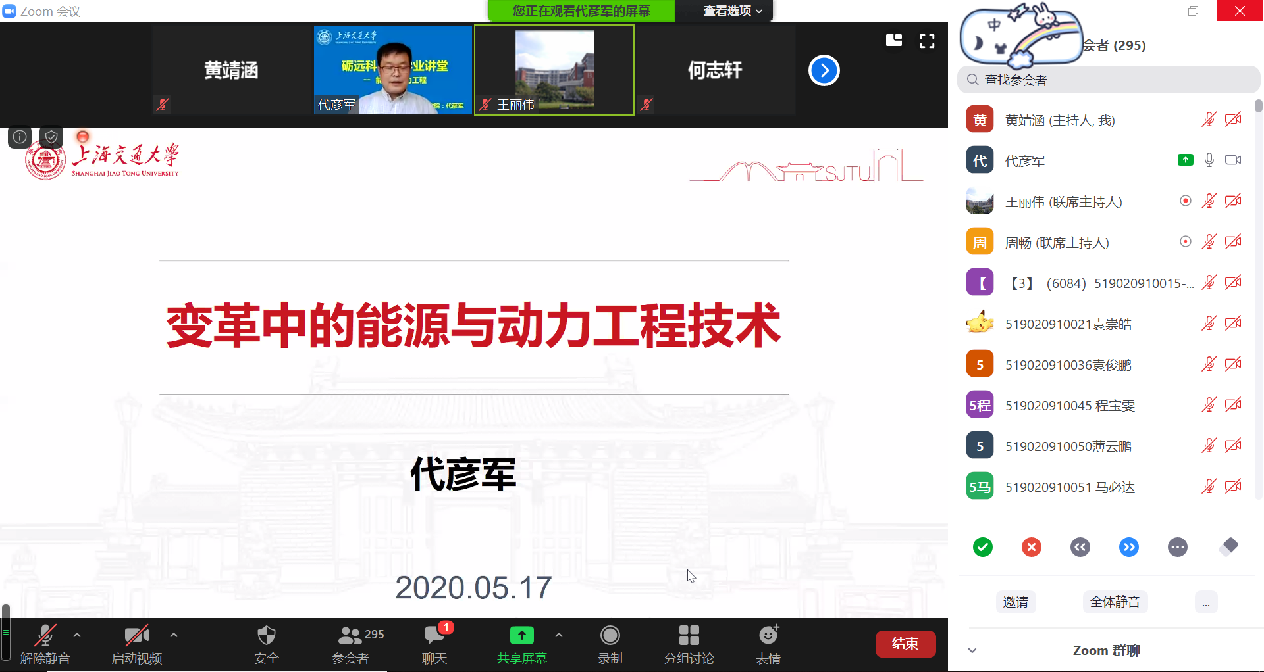Open 查看选项 view options dropdown

tap(732, 11)
